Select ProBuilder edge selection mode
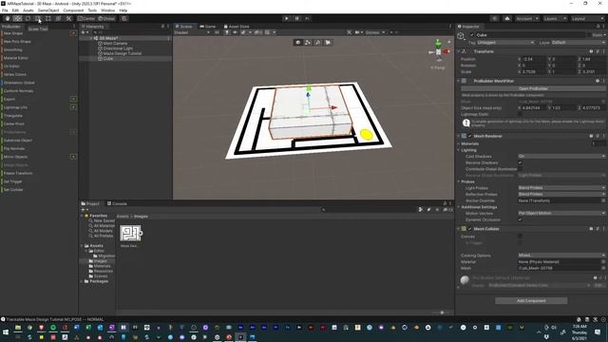Screen dimensions: 608x342 click(x=318, y=43)
